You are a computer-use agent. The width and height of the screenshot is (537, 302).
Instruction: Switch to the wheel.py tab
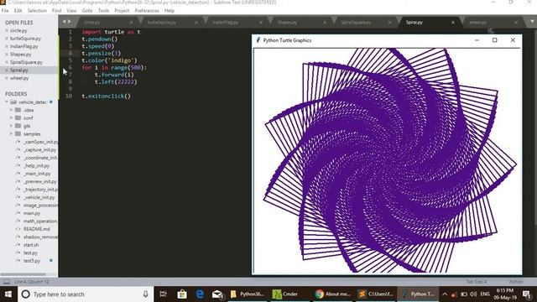pos(477,23)
